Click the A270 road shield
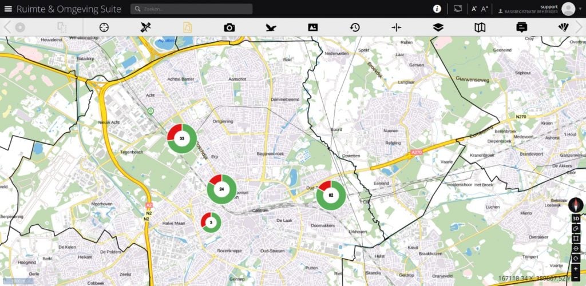The image size is (586, 286). (416, 152)
